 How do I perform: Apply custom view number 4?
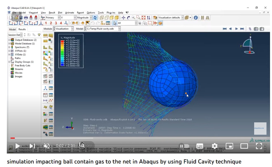coord(61,23)
